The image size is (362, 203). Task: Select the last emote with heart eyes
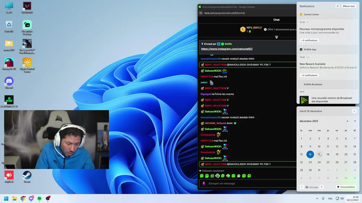[249, 176]
